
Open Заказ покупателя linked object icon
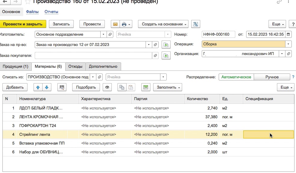(155, 56)
